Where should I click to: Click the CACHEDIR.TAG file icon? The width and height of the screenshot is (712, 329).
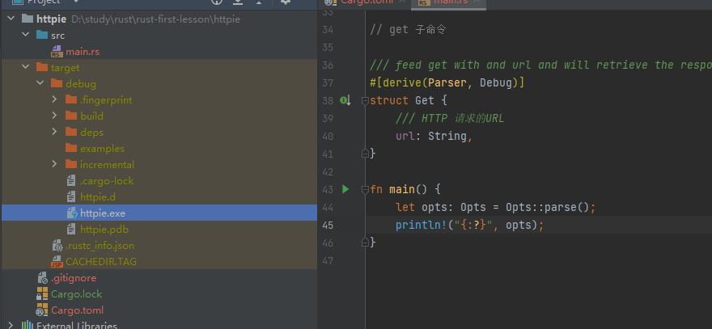[x=57, y=261]
